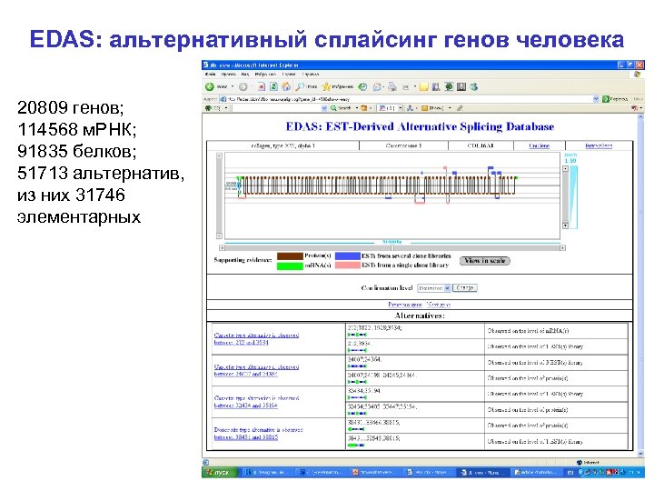Open the Вид menu
Image resolution: width=654 pixels, height=491 pixels.
click(245, 74)
